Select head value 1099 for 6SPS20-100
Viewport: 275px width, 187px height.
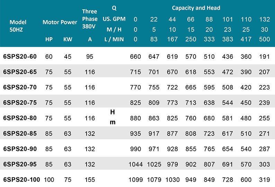[x=135, y=179]
